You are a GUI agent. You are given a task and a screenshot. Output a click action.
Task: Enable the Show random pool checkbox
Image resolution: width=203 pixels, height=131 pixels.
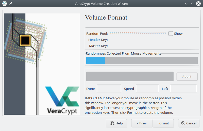[171, 34]
